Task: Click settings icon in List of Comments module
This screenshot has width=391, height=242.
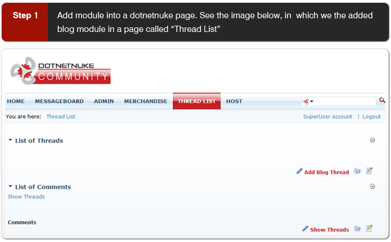Action: click(369, 228)
